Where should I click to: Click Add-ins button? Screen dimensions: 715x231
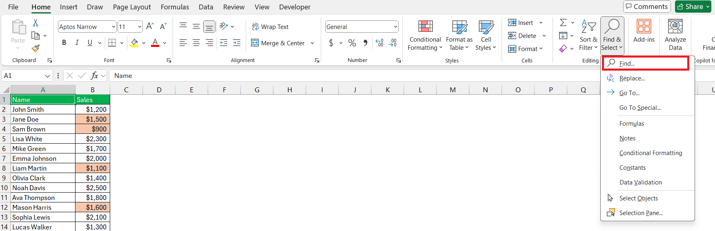pyautogui.click(x=644, y=31)
